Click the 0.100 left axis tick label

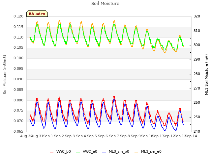coord(18,58)
